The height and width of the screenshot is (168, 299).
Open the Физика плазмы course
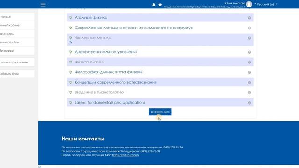(x=89, y=62)
